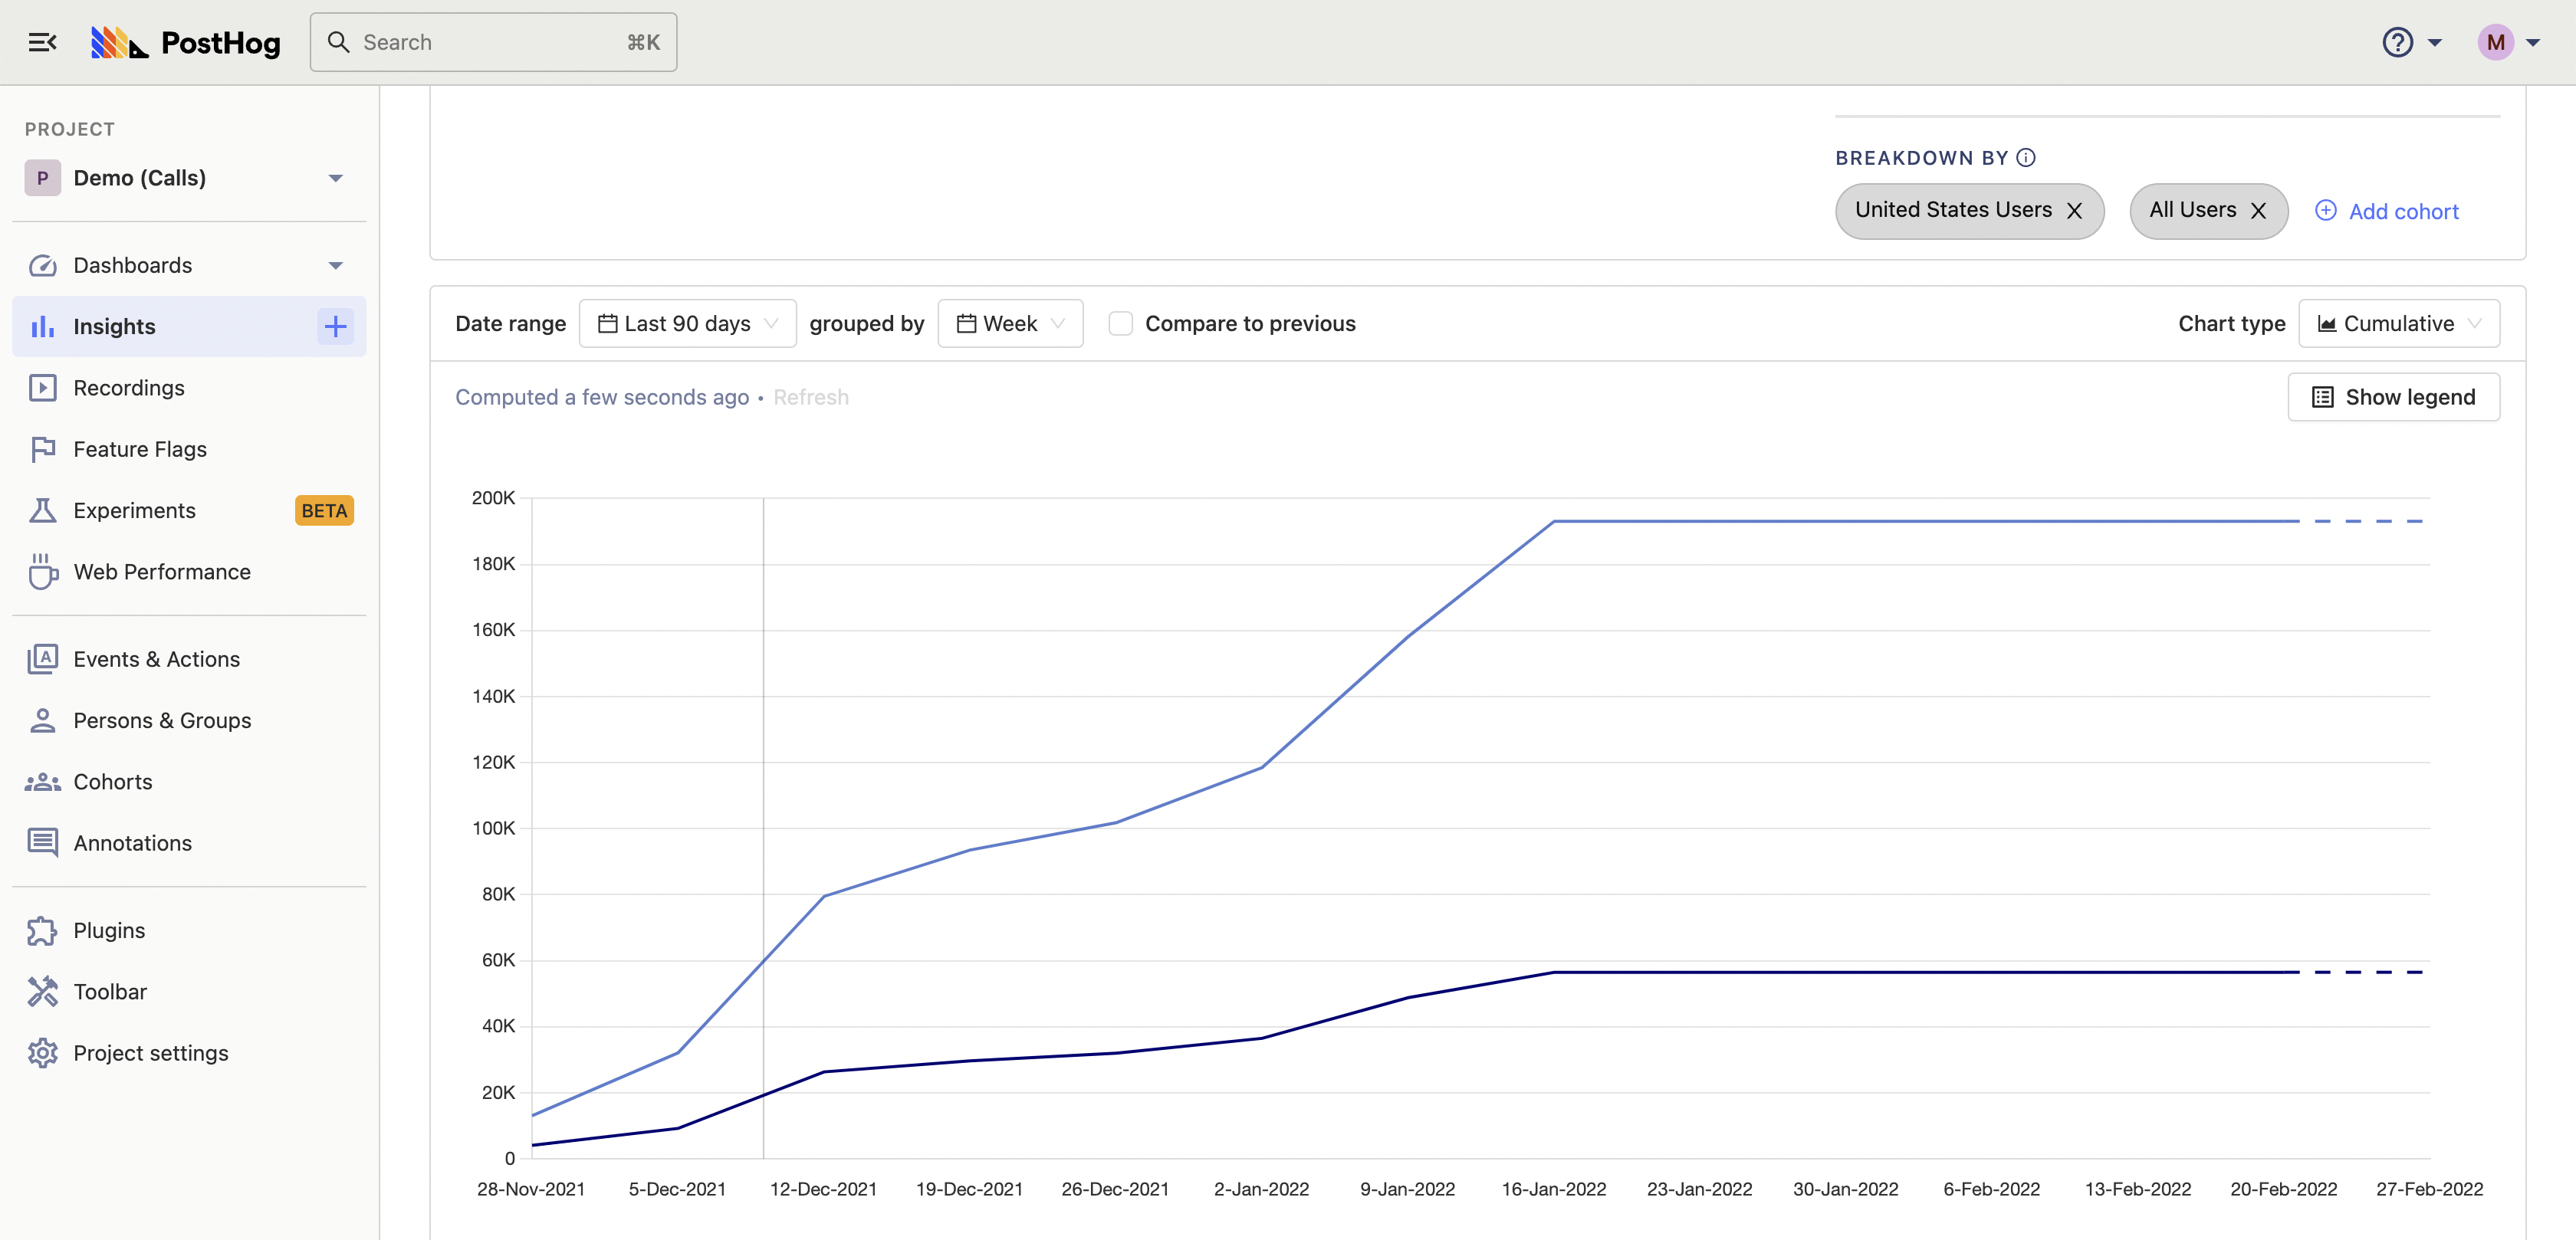The height and width of the screenshot is (1240, 2576).
Task: Select the Experiments beaker icon
Action: [x=42, y=510]
